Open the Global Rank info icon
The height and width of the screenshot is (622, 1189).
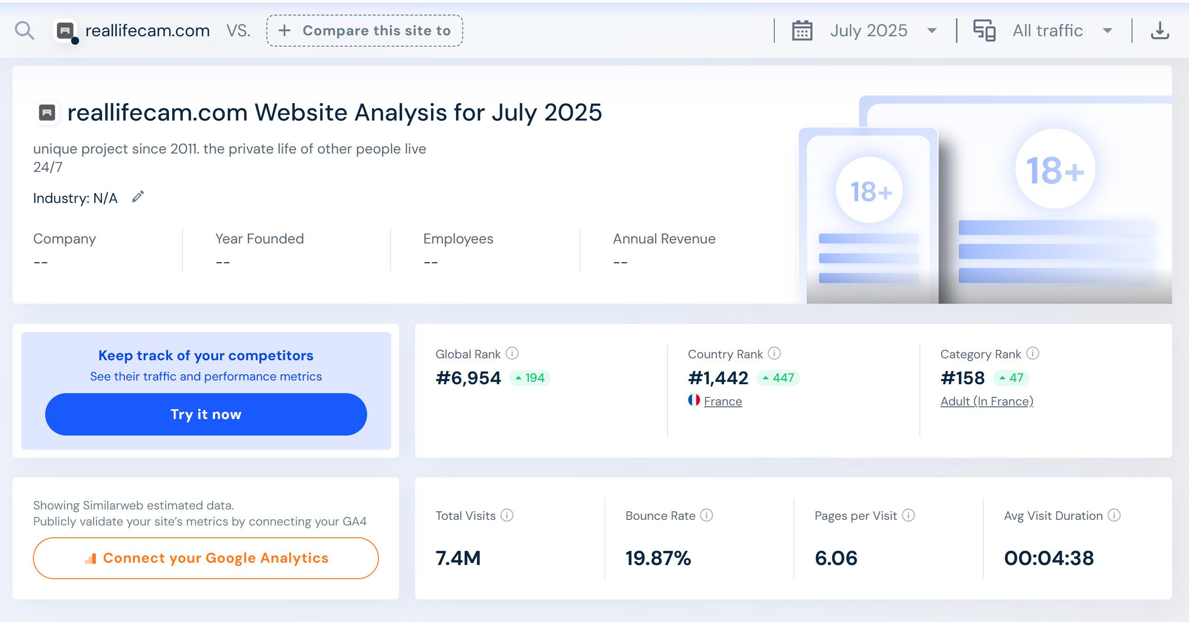(512, 353)
